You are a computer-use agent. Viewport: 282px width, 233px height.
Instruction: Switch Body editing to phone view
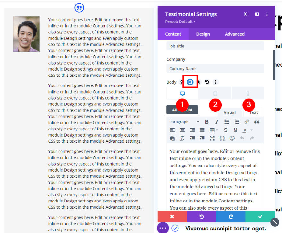point(249,93)
